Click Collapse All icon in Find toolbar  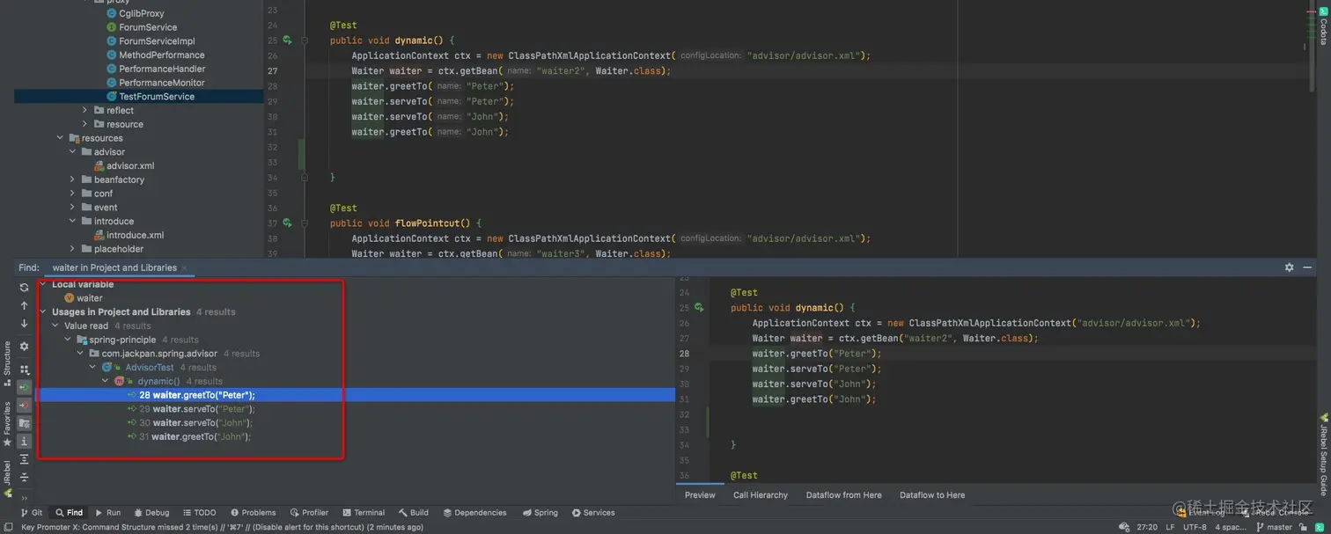coord(24,477)
